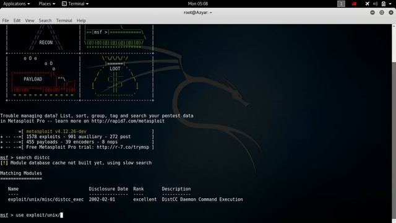
Task: Click the 'Disclosure Date' column header
Action: [x=108, y=189]
